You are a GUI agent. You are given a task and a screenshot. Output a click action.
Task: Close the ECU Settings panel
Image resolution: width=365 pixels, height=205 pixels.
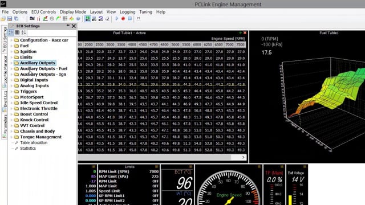pos(74,26)
